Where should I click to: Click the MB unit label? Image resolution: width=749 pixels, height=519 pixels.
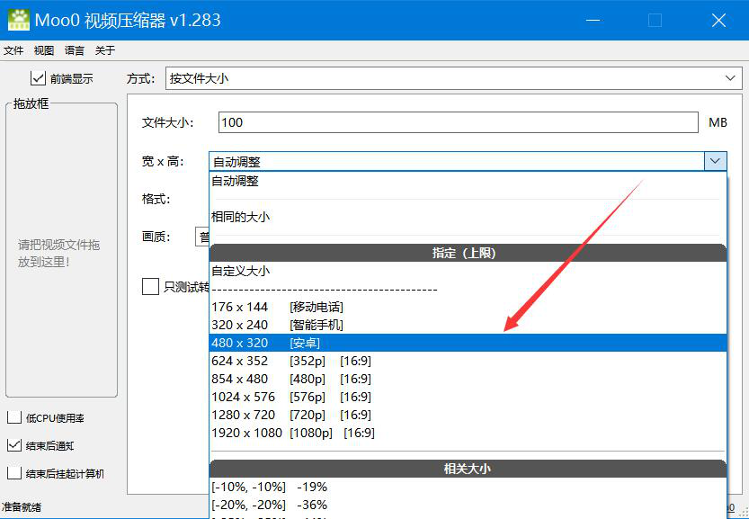point(718,123)
